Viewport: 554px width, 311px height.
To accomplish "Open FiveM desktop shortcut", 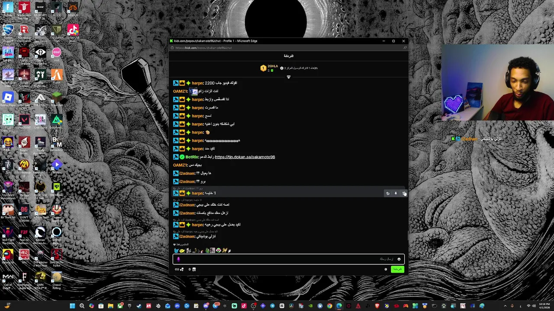I will tap(57, 77).
